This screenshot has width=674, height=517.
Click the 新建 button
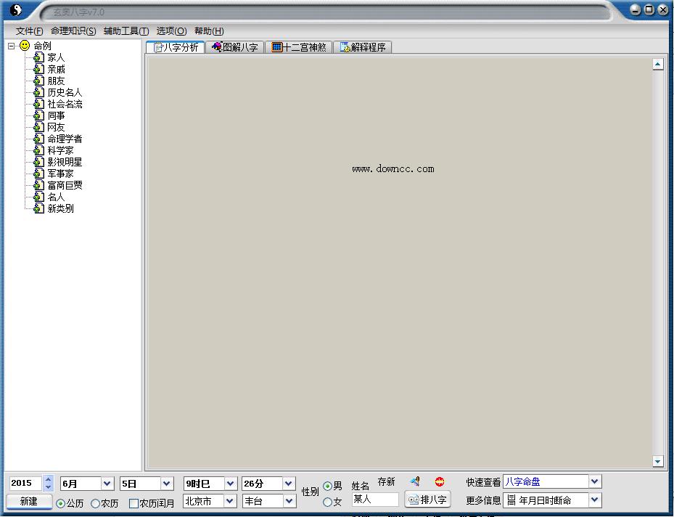(x=28, y=502)
